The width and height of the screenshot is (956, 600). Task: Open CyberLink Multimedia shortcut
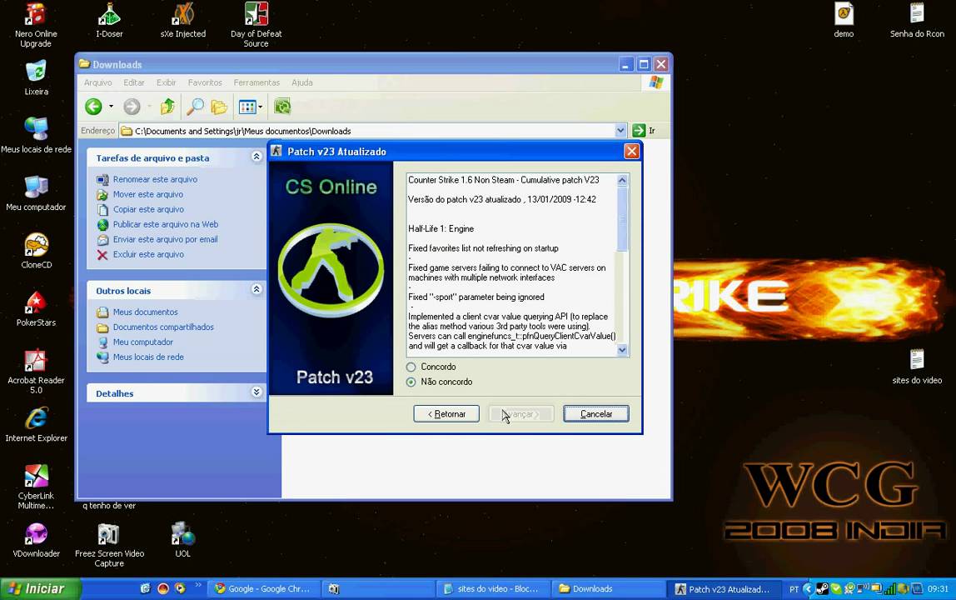tap(36, 487)
